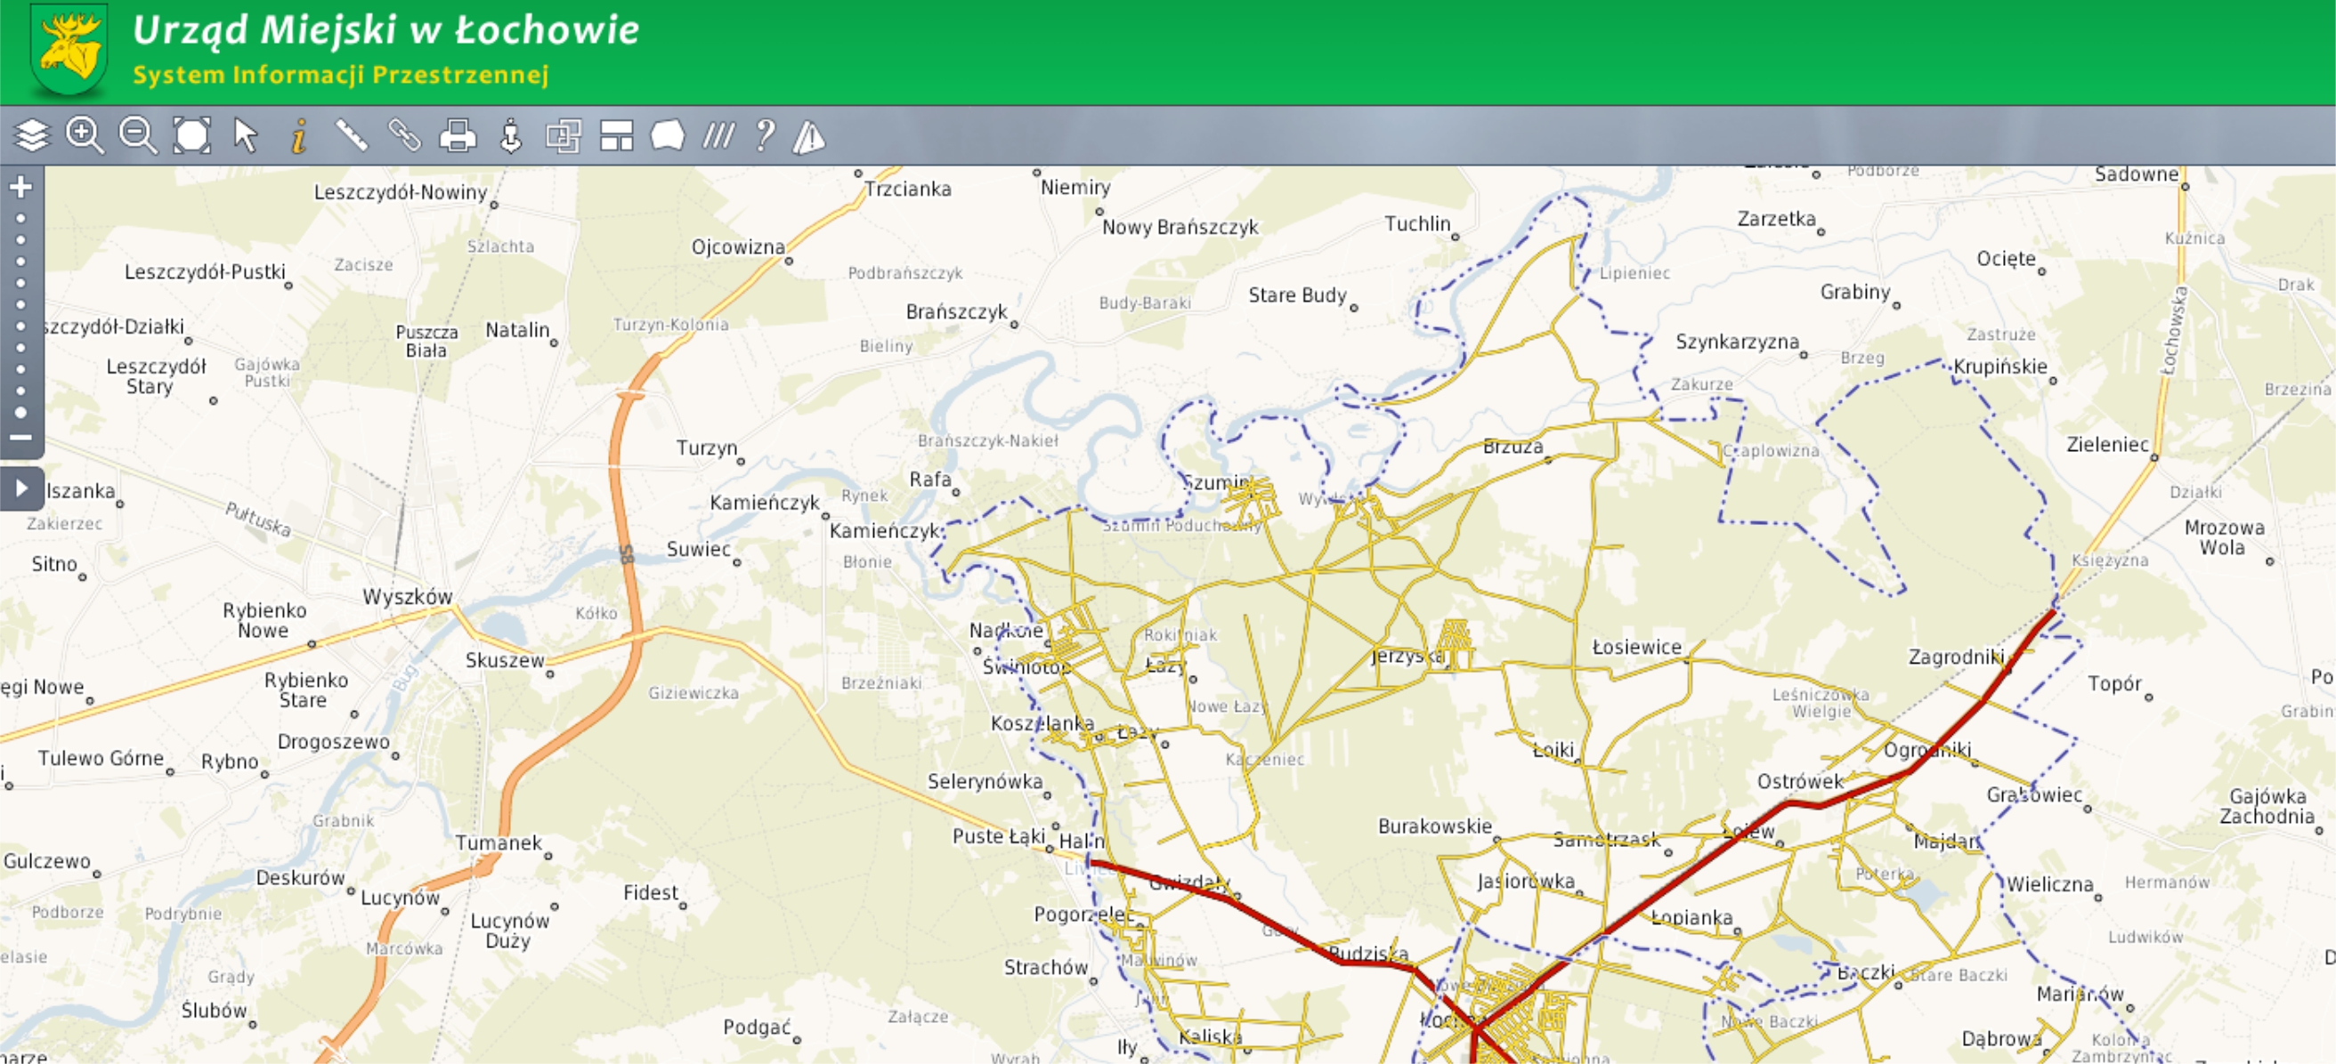This screenshot has width=2336, height=1064.
Task: Enable the yellow info identify tool
Action: coord(298,136)
